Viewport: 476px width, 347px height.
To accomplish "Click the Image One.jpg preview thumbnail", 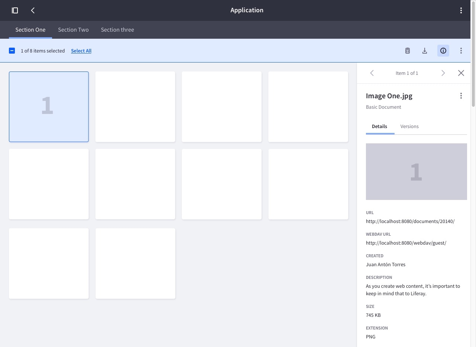I will pyautogui.click(x=416, y=172).
